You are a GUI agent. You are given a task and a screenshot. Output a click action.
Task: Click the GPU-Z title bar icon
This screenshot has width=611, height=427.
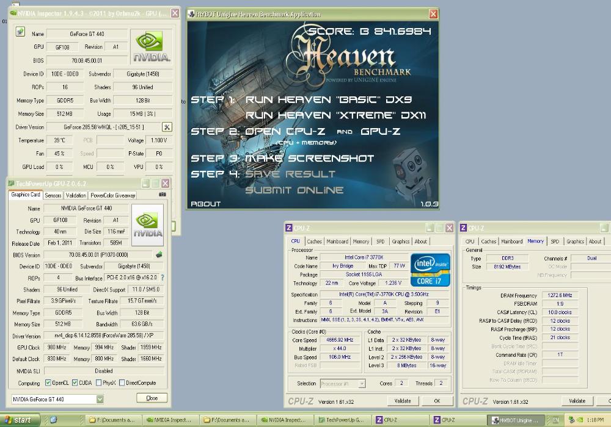point(11,184)
